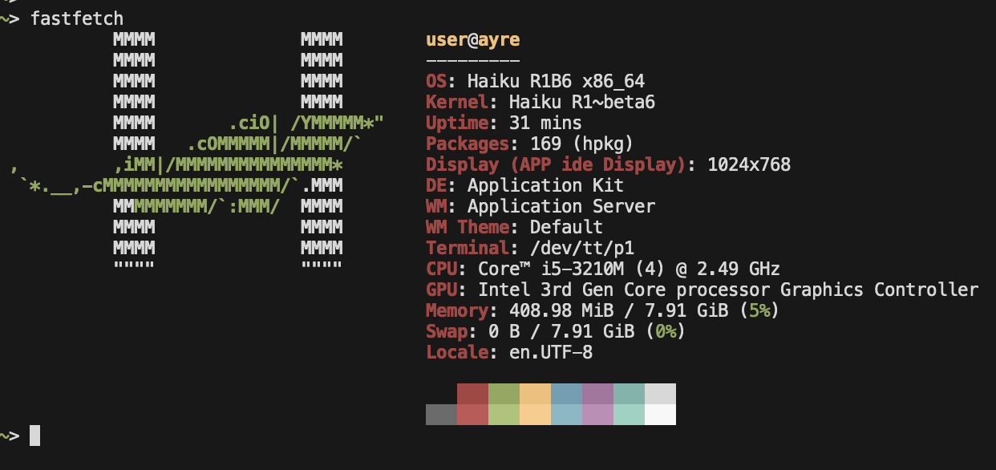Select the bright white swatch in bottom row

tap(660, 415)
